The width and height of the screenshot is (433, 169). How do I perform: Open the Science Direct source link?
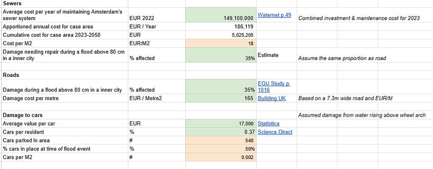[x=275, y=132]
